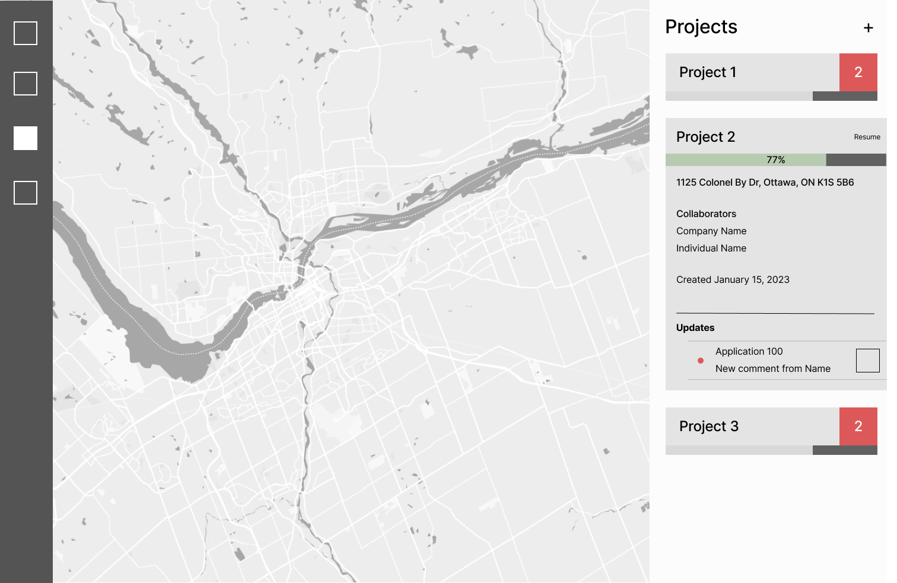Click the first sidebar square icon
Image resolution: width=897 pixels, height=583 pixels.
[x=26, y=33]
